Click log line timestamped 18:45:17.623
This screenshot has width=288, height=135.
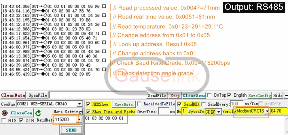tap(53, 33)
